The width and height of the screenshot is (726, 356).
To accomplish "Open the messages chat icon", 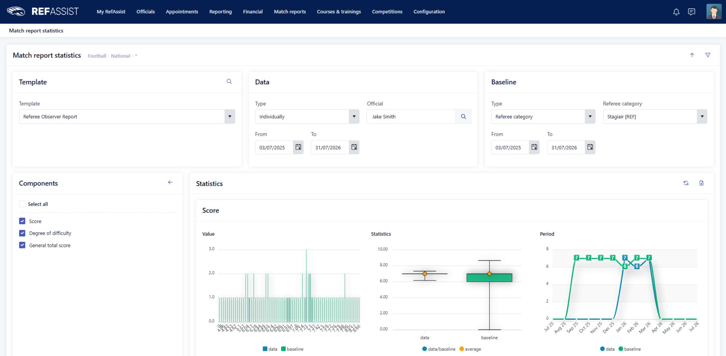I will 692,12.
